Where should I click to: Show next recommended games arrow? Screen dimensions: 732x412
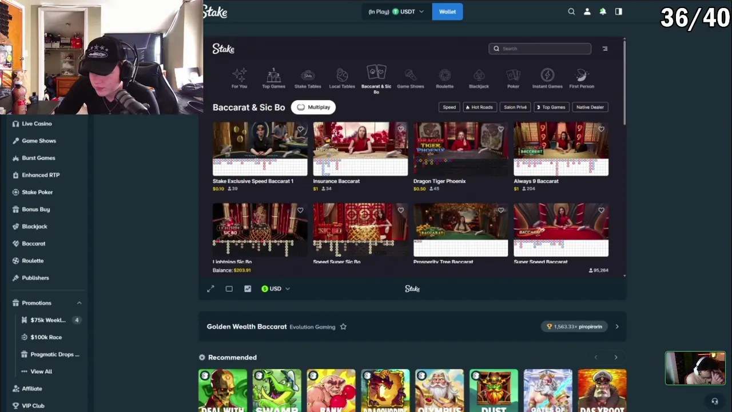pyautogui.click(x=616, y=358)
